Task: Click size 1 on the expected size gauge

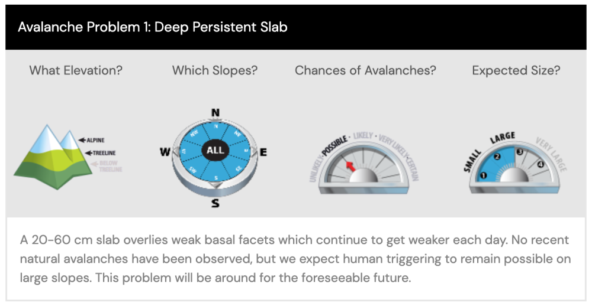Action: [x=483, y=175]
